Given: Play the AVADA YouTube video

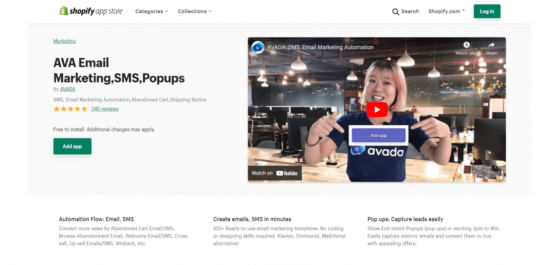Looking at the screenshot, I should pyautogui.click(x=377, y=110).
